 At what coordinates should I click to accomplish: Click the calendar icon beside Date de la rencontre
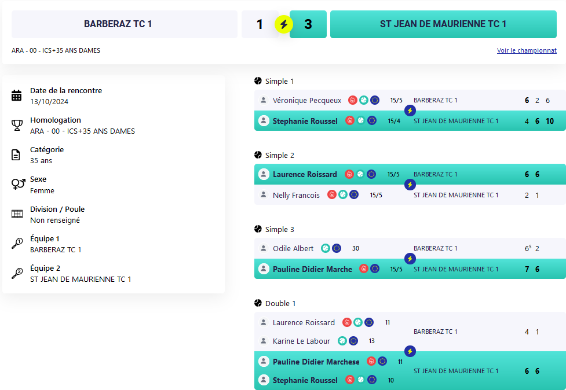(x=17, y=95)
